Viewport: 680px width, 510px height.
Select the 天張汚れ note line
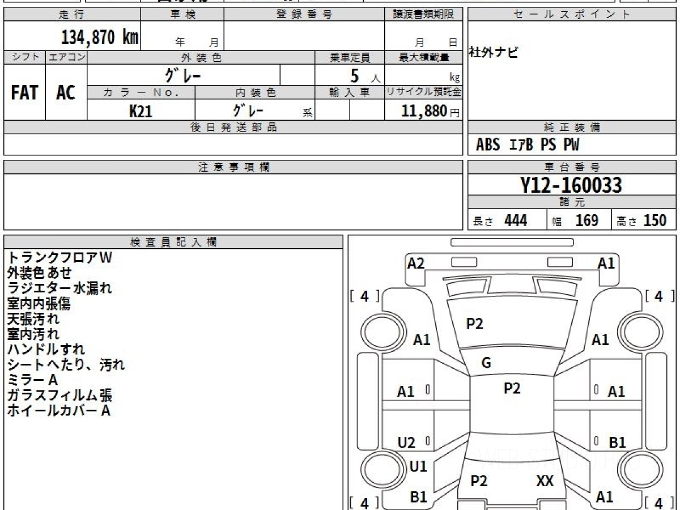(x=33, y=318)
